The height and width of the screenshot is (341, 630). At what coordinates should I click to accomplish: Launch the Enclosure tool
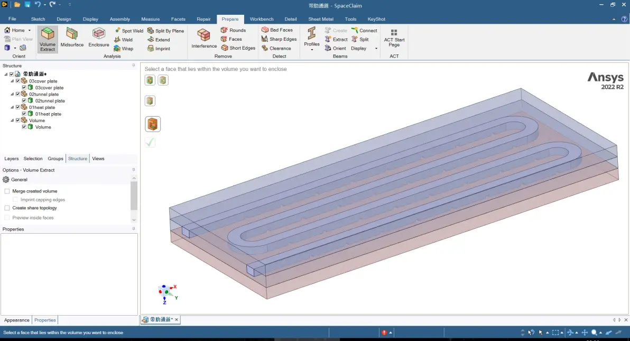pos(98,38)
